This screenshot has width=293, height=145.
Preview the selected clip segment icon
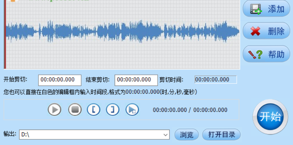[132, 110]
